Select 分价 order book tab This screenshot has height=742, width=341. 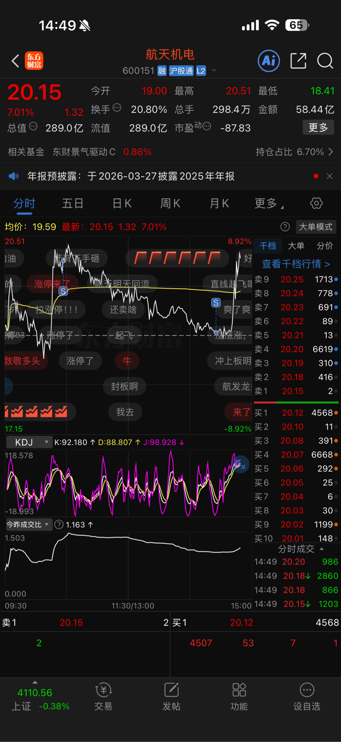[x=325, y=246]
